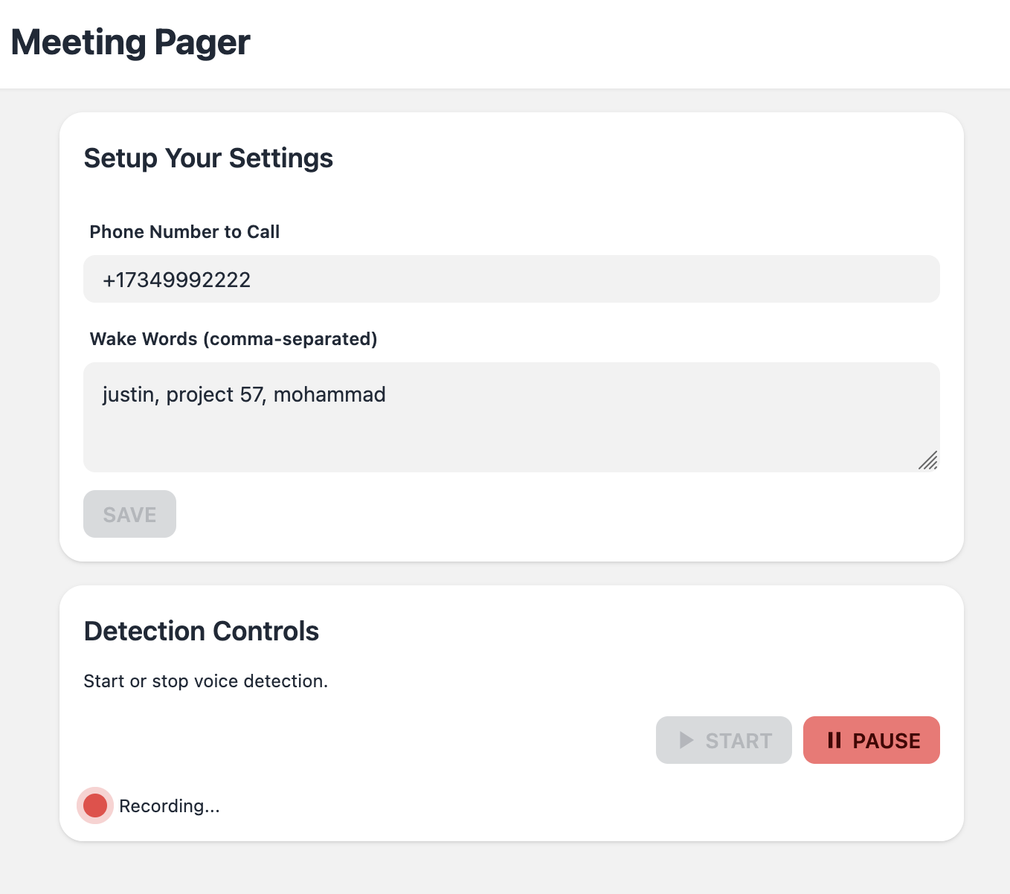Click the word "mohammad" in wake words
The height and width of the screenshot is (894, 1010).
pos(329,394)
